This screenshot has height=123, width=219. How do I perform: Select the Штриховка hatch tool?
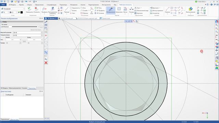(x=119, y=10)
